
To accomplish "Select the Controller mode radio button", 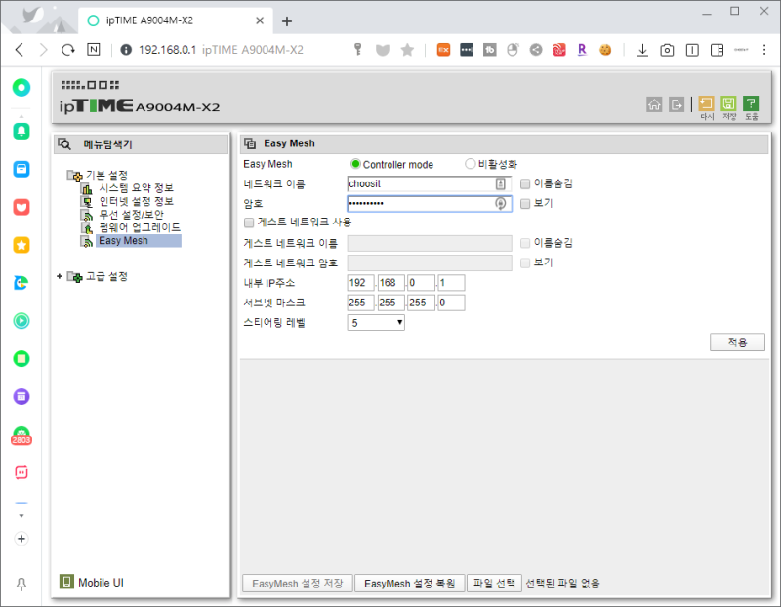I will point(354,164).
